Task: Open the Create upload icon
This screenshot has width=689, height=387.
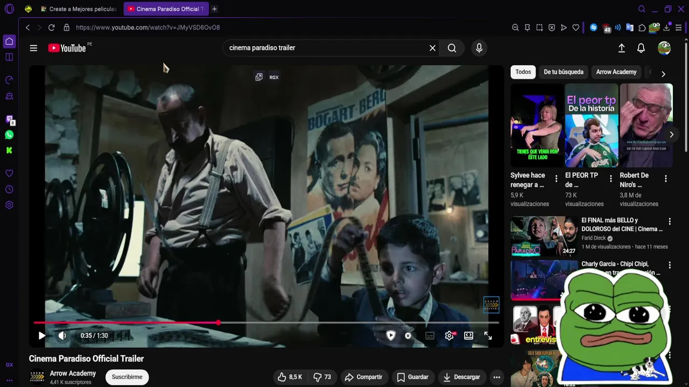Action: [x=621, y=48]
